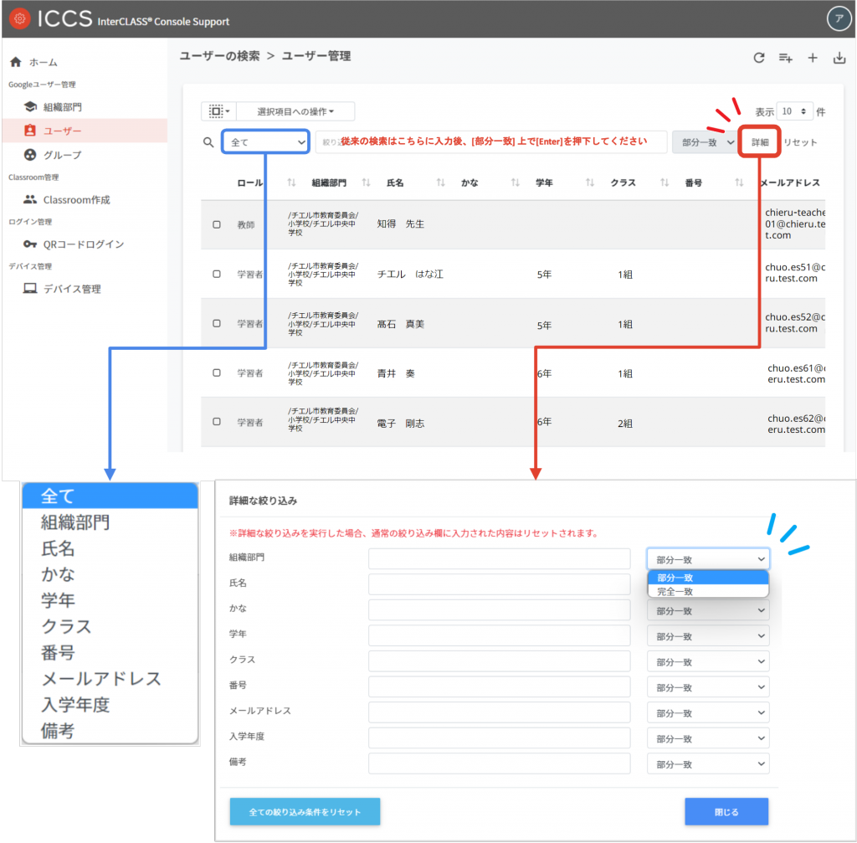Open the 部分一致 dropdown for 氏名 row
857x843 pixels.
coord(707,585)
